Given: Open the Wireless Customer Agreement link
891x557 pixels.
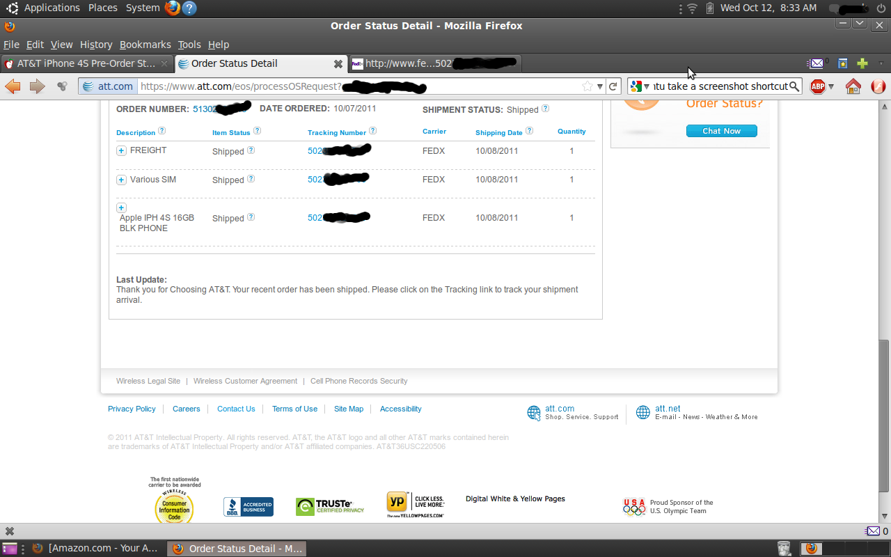Looking at the screenshot, I should 245,381.
